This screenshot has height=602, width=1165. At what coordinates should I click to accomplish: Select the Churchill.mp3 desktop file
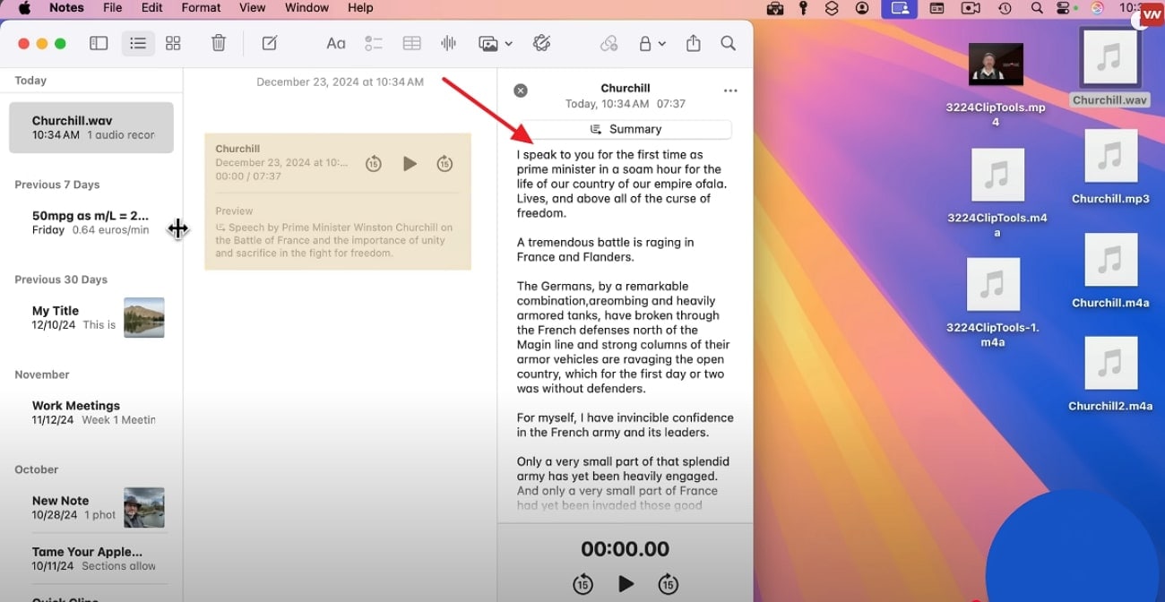click(1110, 167)
